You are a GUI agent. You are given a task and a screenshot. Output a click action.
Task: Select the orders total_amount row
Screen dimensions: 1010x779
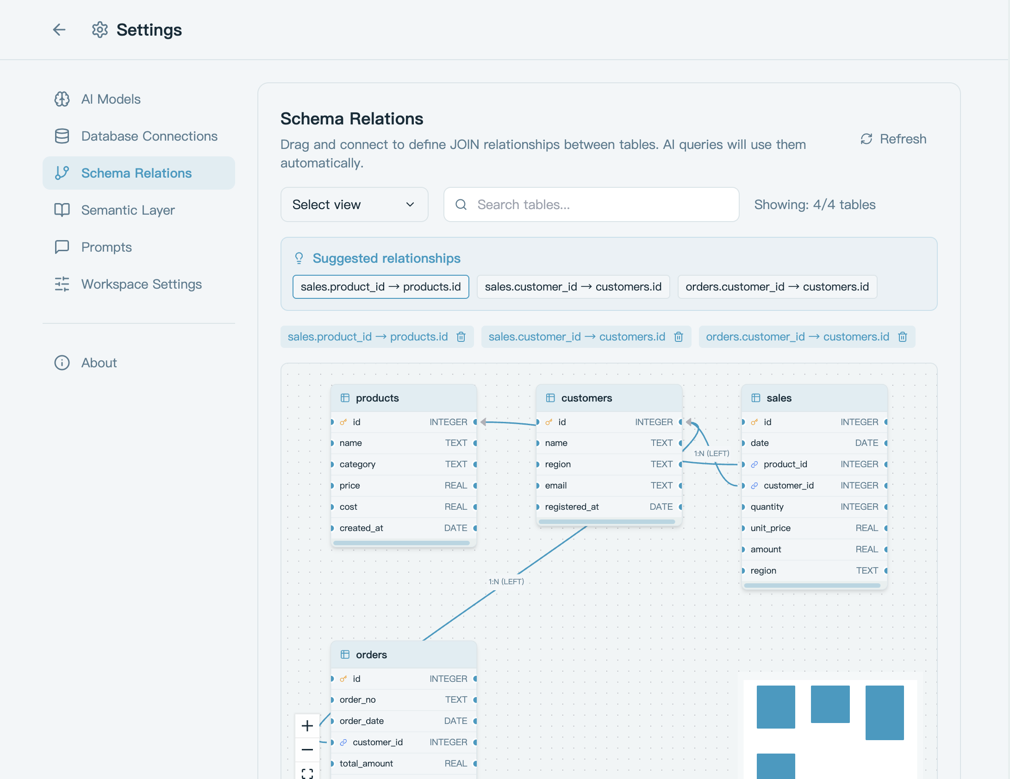tap(404, 764)
